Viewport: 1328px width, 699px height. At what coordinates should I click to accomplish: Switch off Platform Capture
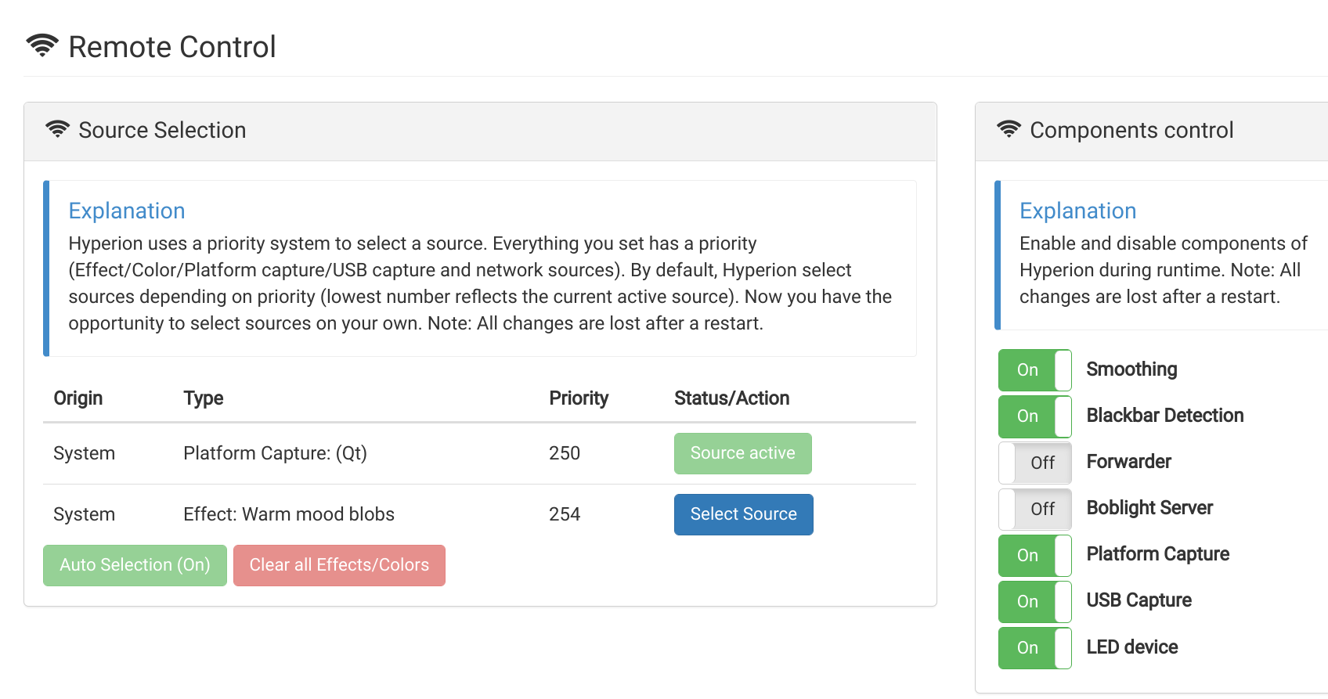1034,555
